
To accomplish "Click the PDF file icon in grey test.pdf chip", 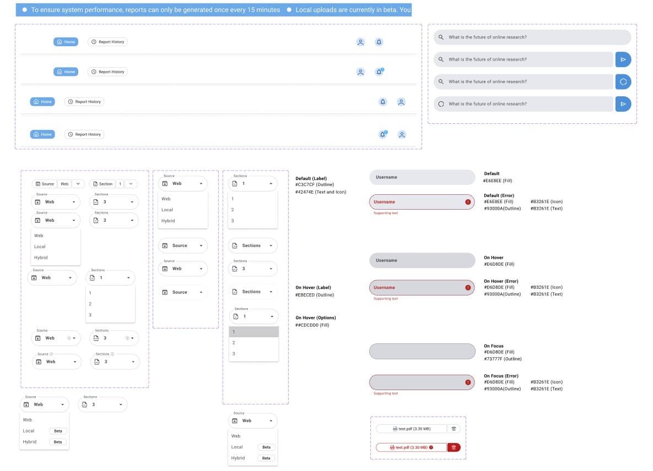I will [395, 429].
